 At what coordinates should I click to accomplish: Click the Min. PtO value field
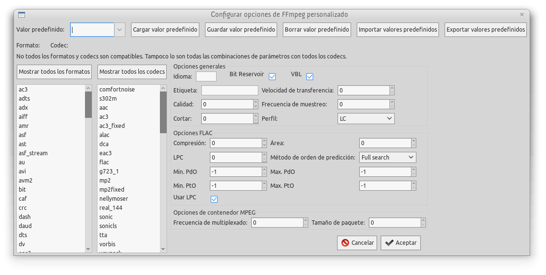pyautogui.click(x=236, y=186)
